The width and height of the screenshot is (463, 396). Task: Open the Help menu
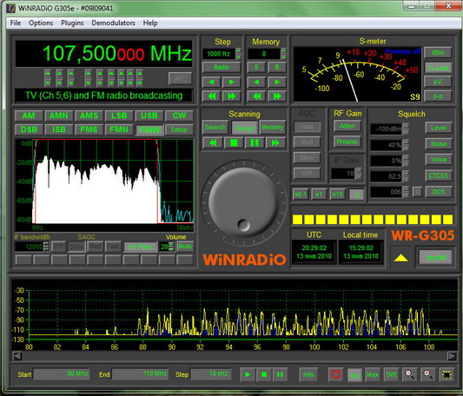tap(150, 23)
